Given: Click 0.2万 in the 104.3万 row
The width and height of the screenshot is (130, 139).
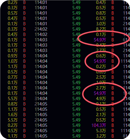Looking at the screenshot, I should pyautogui.click(x=12, y=125).
